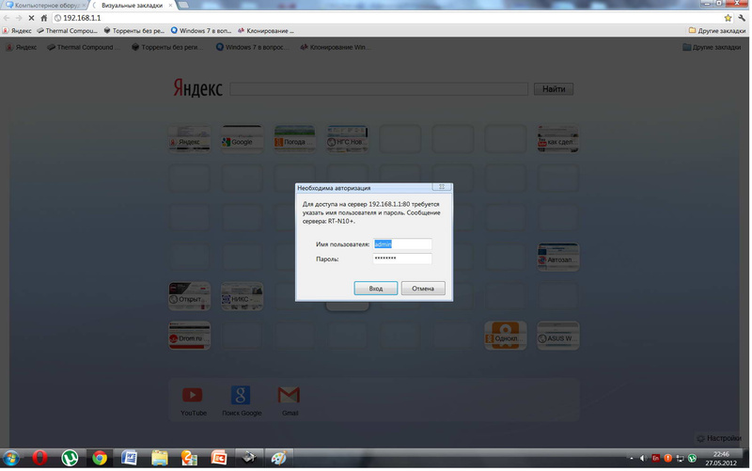The width and height of the screenshot is (752, 471).
Task: Open Microsoft Word from the taskbar
Action: (129, 458)
